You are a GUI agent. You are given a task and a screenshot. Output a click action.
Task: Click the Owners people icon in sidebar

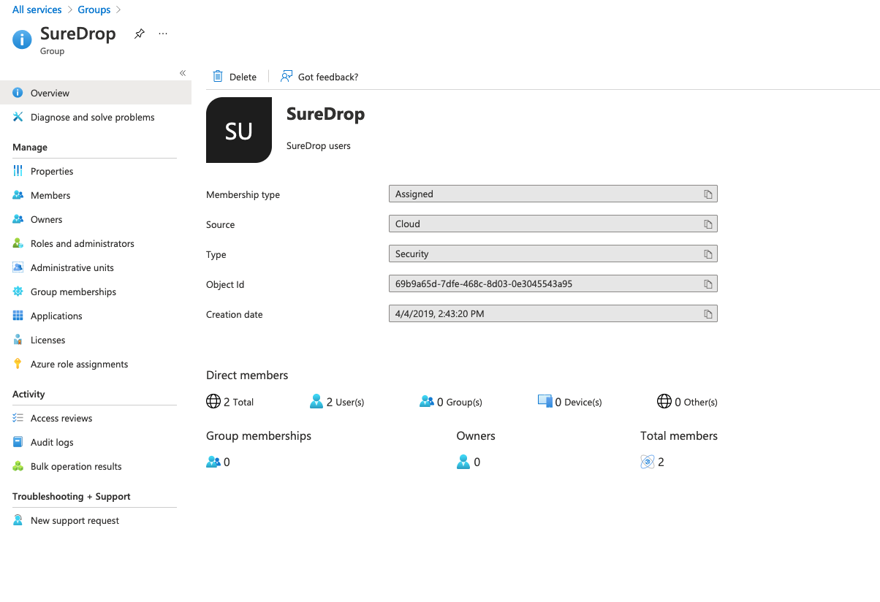click(18, 219)
